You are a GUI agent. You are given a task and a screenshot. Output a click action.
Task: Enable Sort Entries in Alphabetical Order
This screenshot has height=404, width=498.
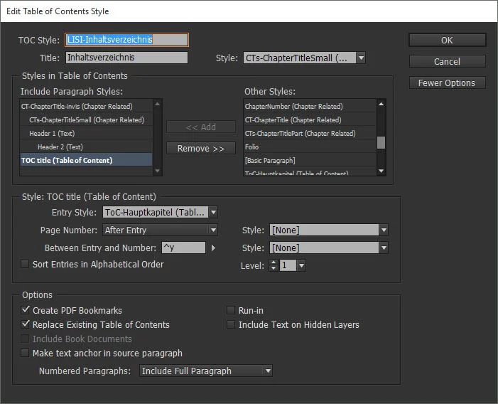[x=25, y=264]
